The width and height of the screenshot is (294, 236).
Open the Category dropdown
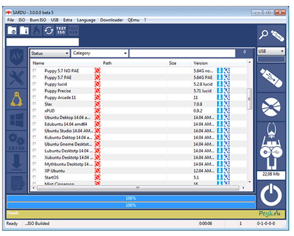(x=100, y=53)
